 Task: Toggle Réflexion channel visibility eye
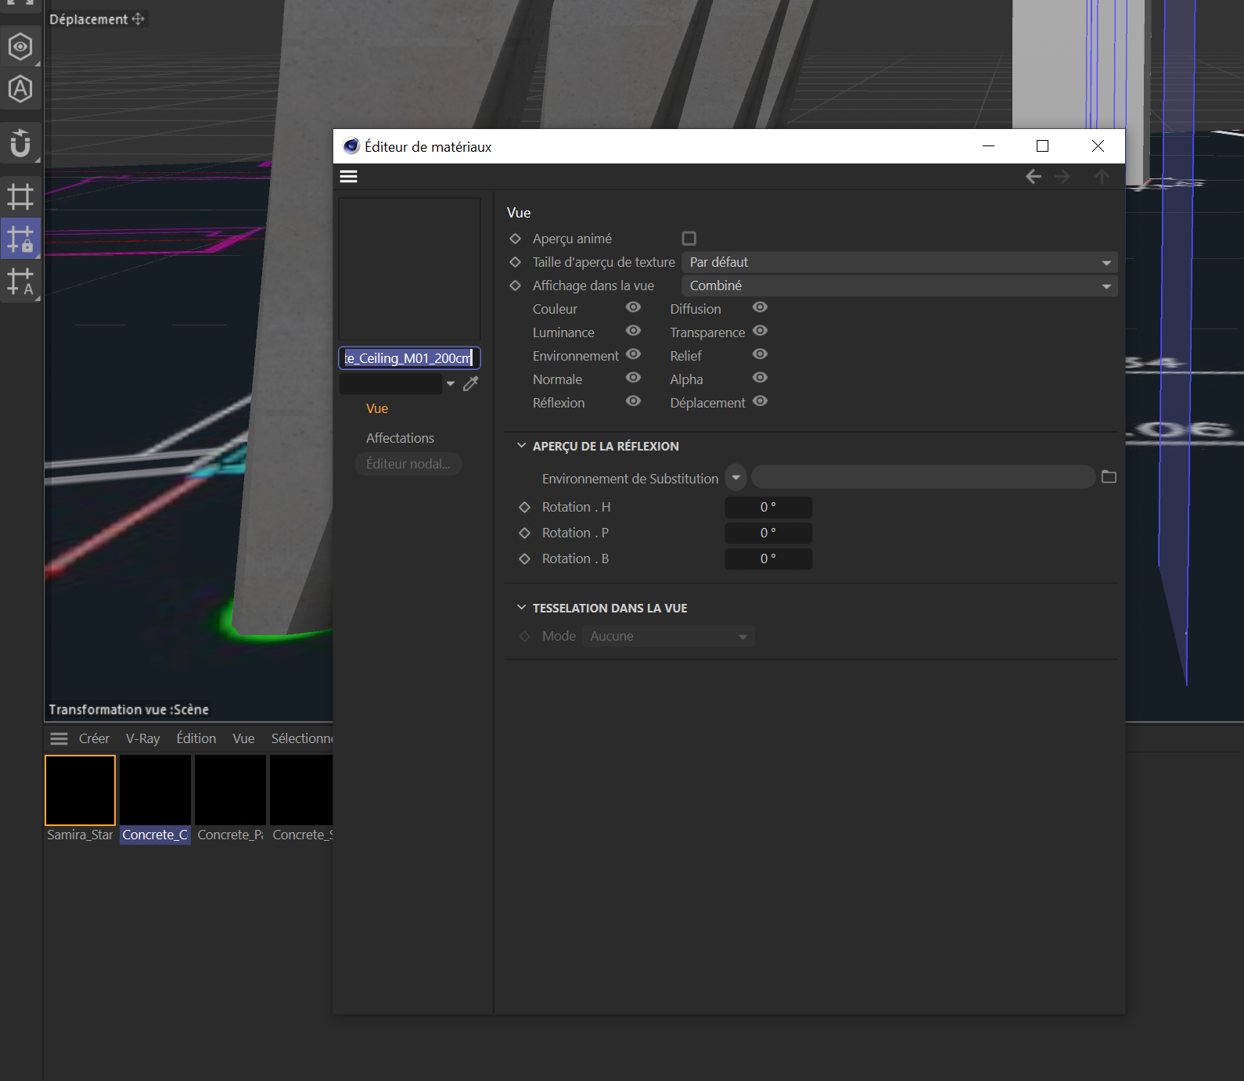[633, 401]
